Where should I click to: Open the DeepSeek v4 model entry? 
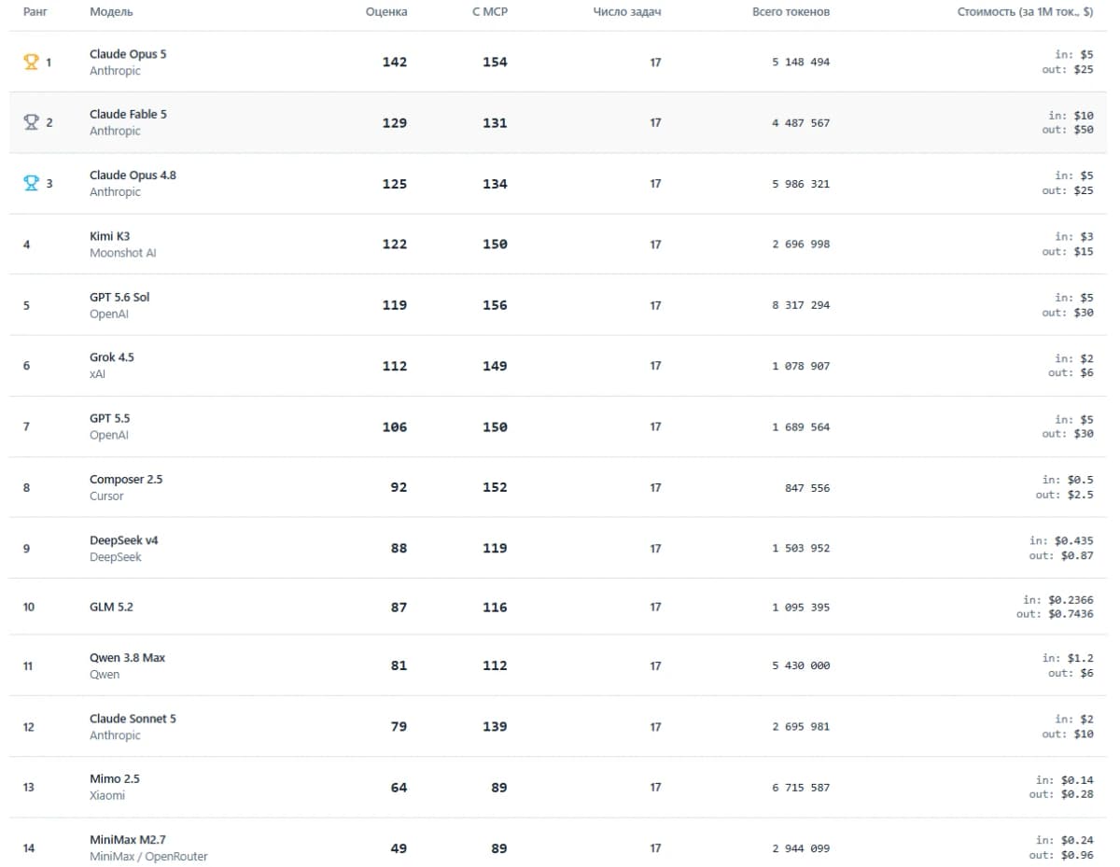(124, 540)
